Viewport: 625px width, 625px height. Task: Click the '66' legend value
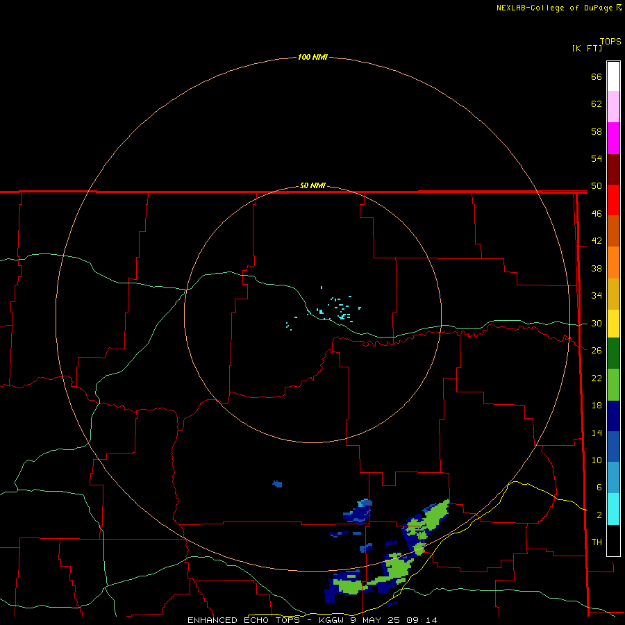click(x=597, y=77)
